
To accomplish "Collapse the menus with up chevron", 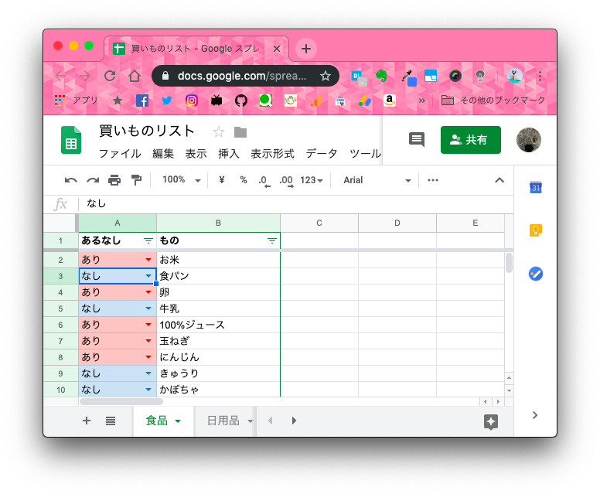I will [499, 180].
